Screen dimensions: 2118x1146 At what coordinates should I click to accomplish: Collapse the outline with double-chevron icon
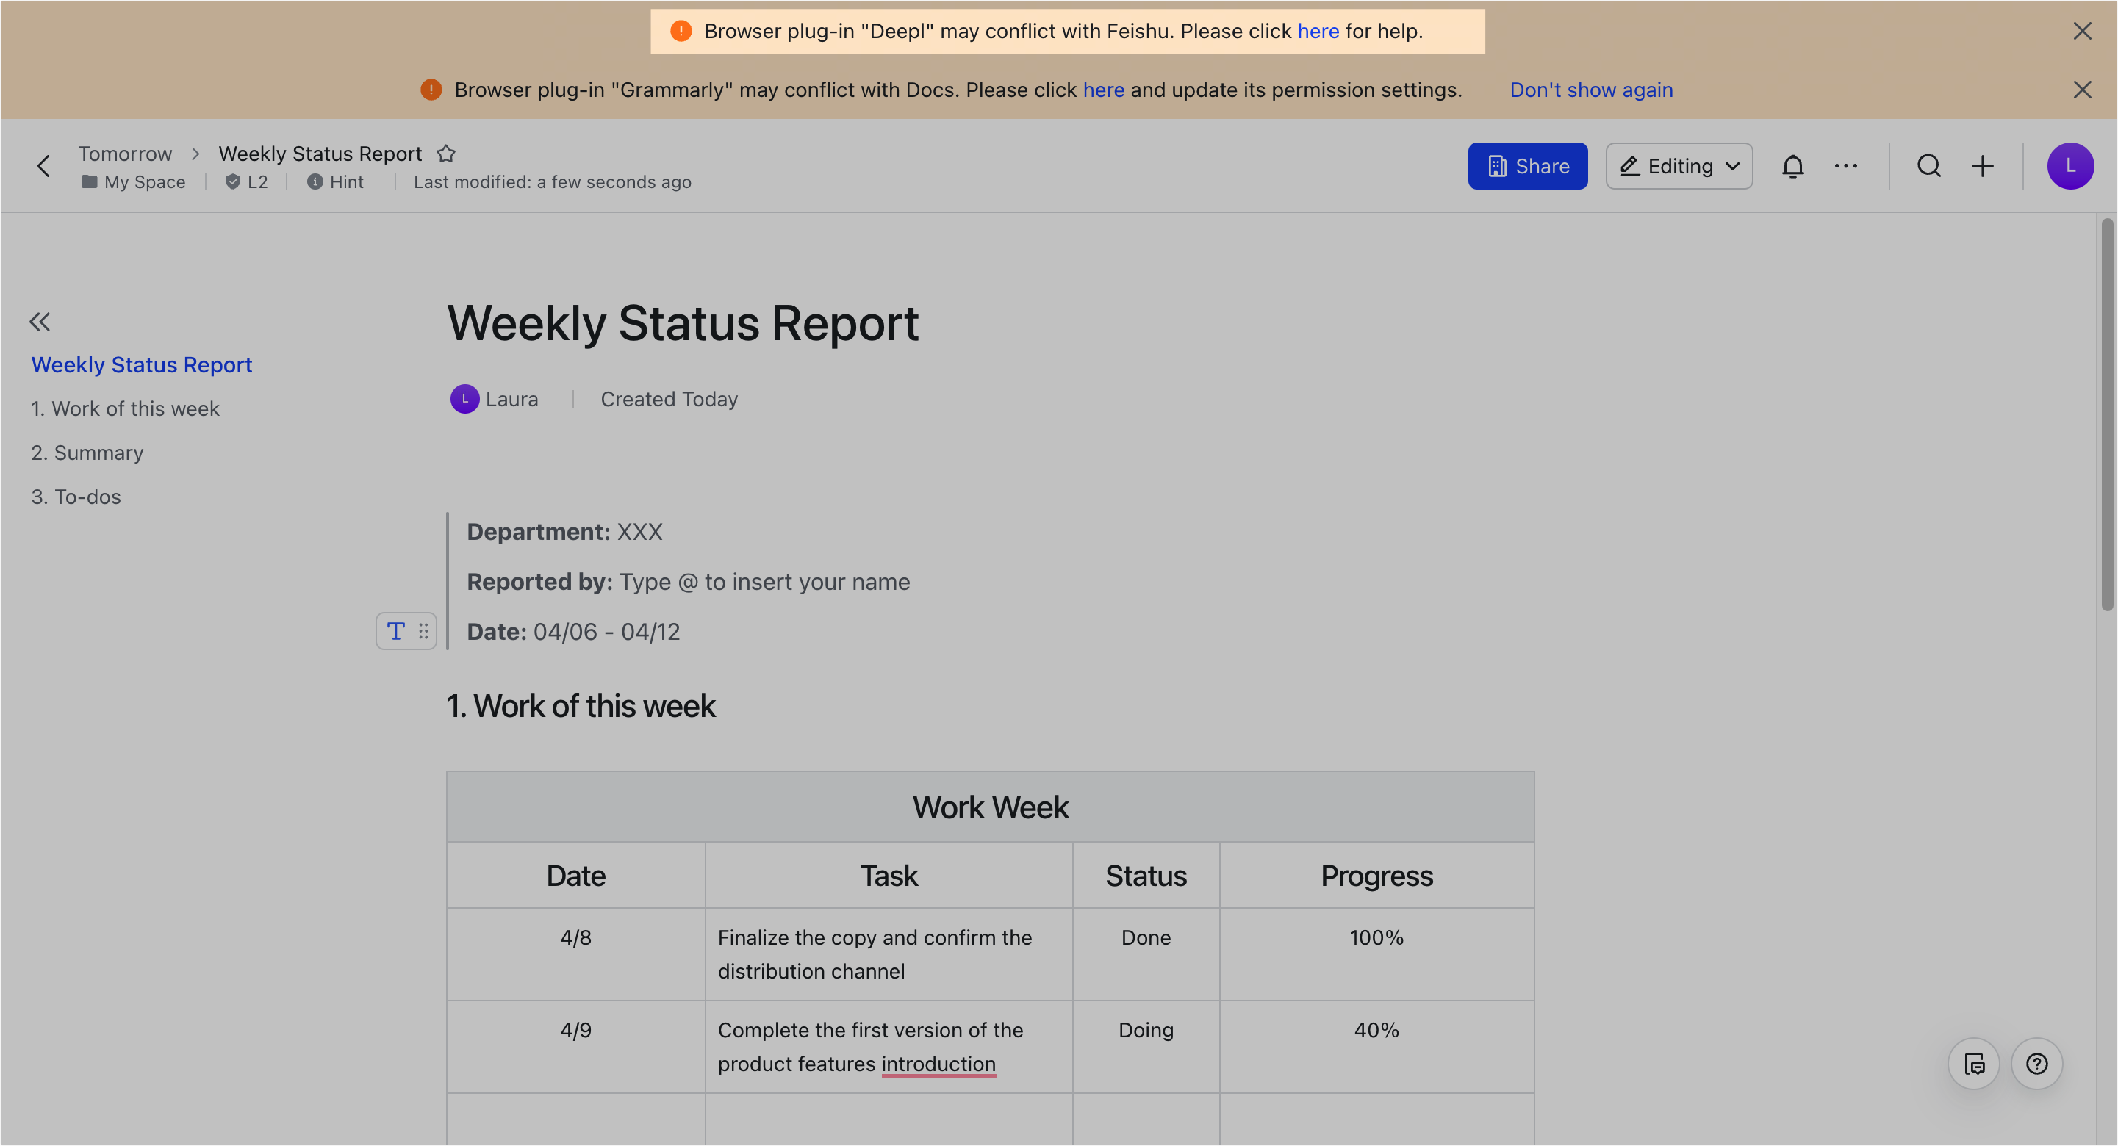coord(40,322)
